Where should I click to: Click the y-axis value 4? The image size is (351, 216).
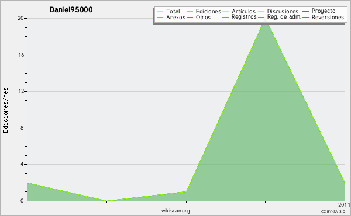(x=22, y=164)
